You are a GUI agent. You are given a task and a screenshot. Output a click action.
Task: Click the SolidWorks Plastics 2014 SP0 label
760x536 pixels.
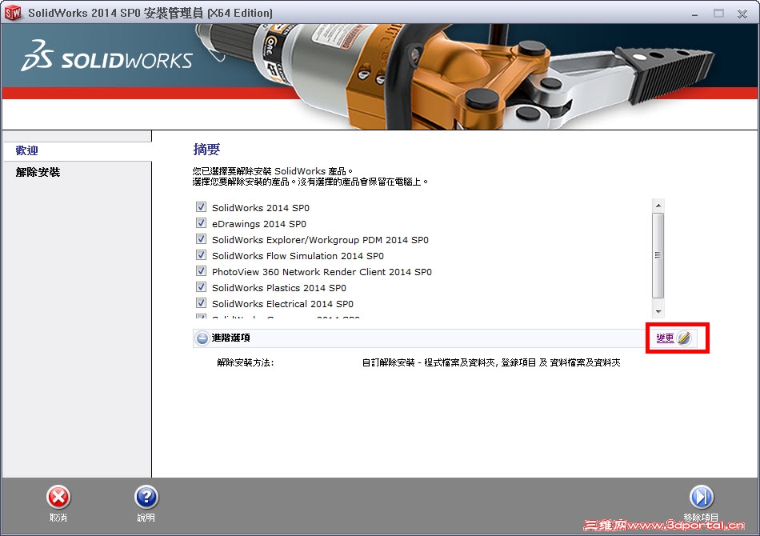pos(279,288)
